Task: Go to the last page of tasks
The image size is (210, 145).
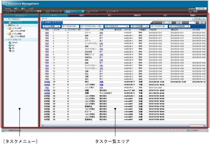Action: 203,23
